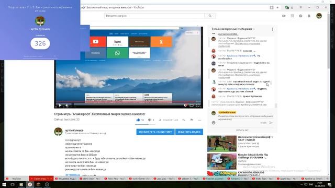
Task: Open new browser tab plus button
Action: pos(327,179)
